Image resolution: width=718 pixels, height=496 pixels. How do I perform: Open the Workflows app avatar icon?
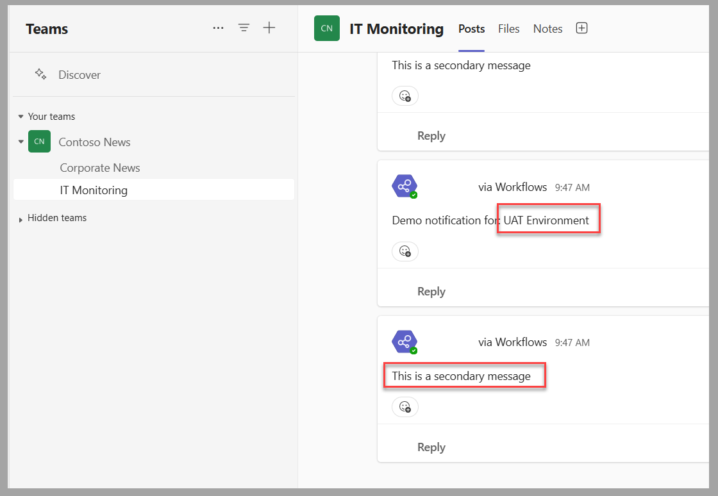point(405,186)
